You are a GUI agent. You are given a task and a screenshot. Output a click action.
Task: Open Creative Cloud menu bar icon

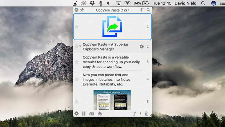coord(84,3)
